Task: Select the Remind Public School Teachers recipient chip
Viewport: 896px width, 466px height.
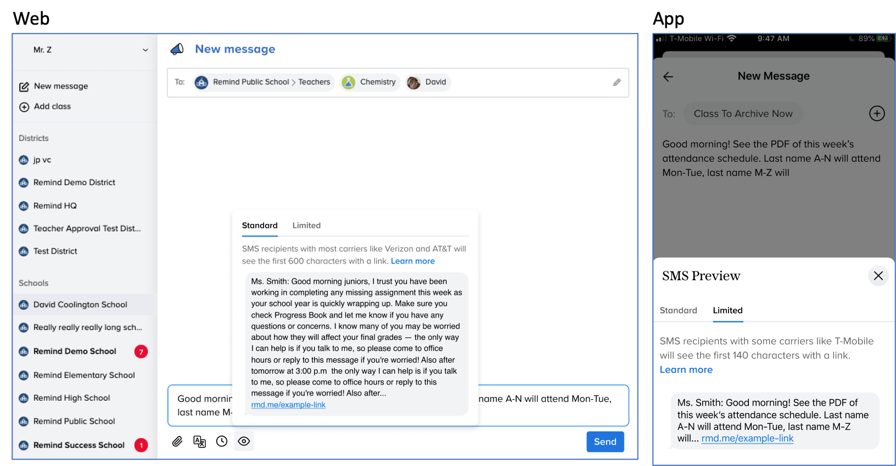Action: tap(264, 82)
